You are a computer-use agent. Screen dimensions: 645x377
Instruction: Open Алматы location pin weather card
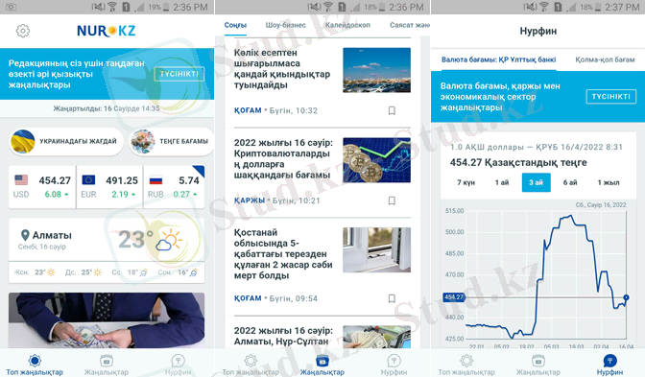[x=107, y=240]
